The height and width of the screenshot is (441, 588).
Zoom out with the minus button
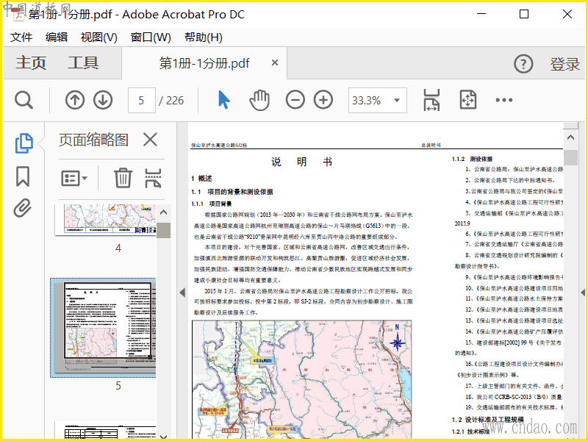tap(295, 100)
